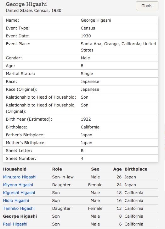Open Miyono Higashi's record link

click(x=18, y=185)
